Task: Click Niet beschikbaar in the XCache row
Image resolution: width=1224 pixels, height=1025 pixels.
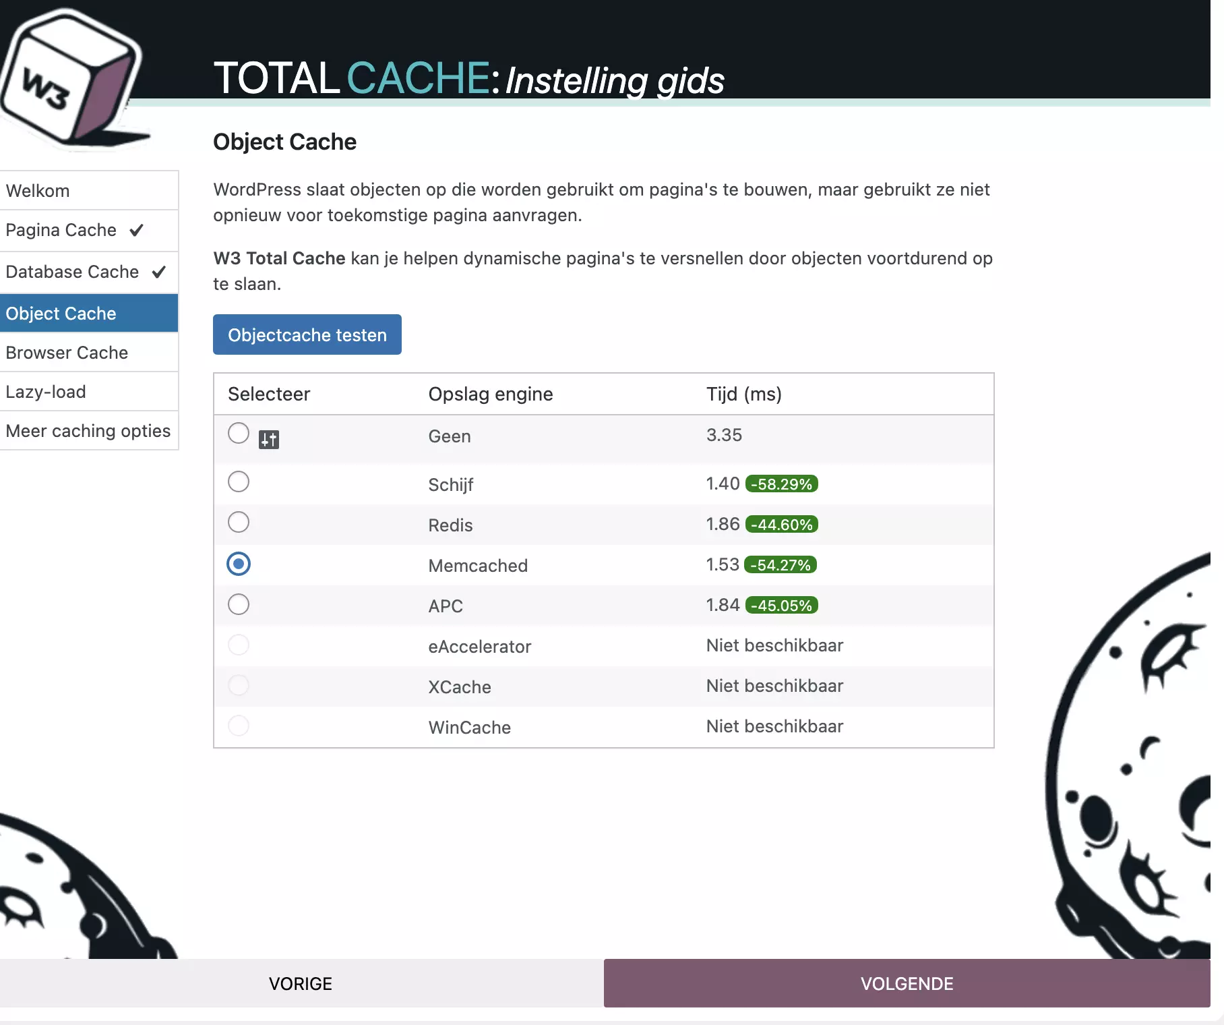Action: (774, 686)
